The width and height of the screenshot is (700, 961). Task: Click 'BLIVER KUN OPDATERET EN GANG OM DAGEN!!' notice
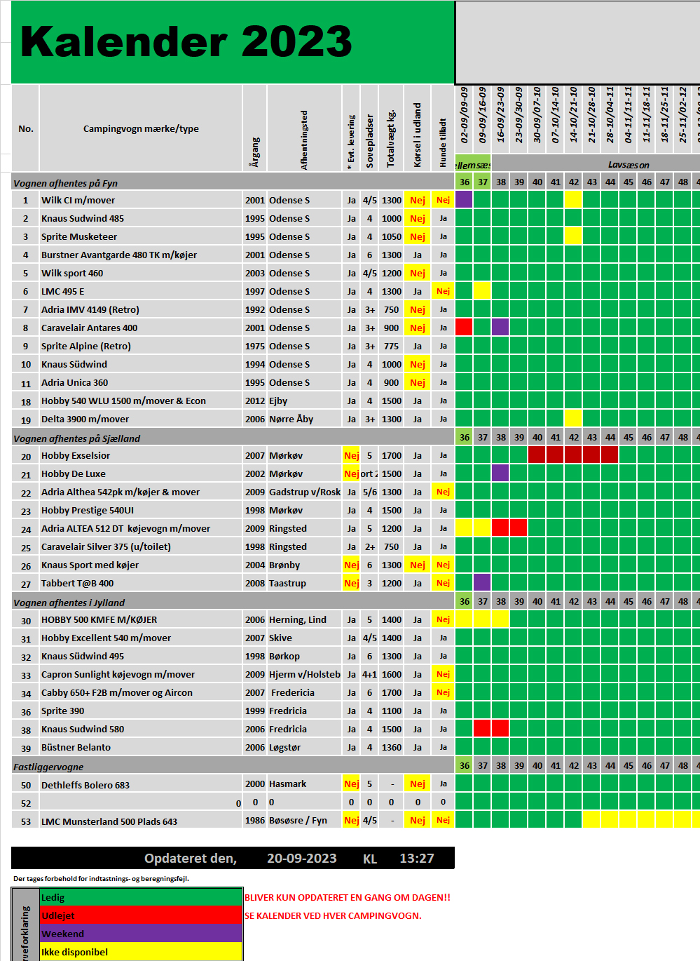[x=348, y=897]
